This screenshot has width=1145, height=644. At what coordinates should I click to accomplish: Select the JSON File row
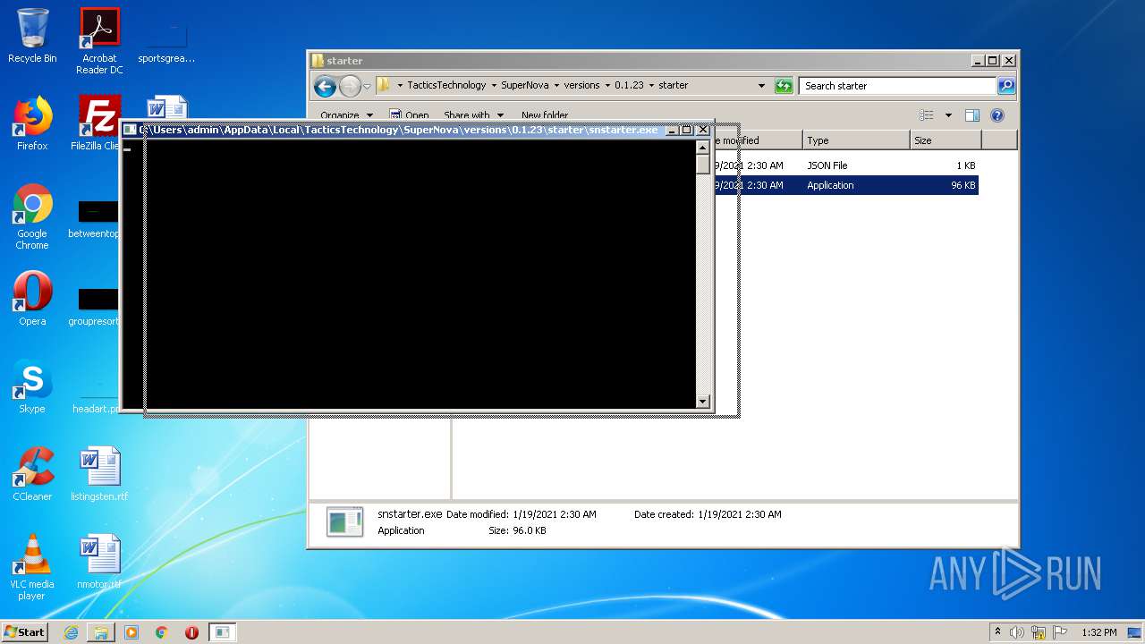point(845,165)
